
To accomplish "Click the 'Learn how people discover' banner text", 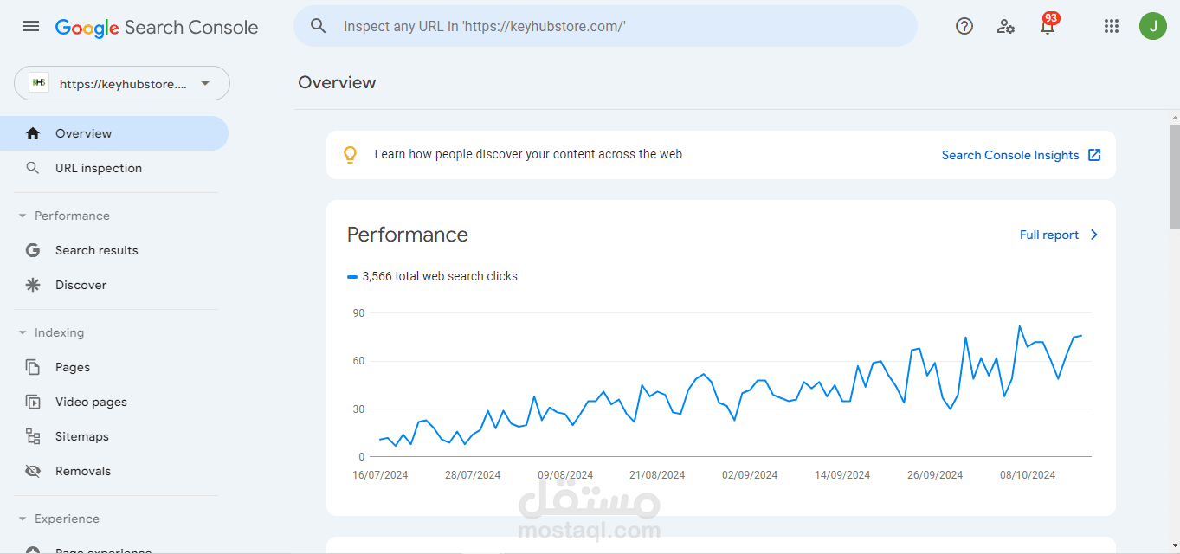I will pos(528,154).
